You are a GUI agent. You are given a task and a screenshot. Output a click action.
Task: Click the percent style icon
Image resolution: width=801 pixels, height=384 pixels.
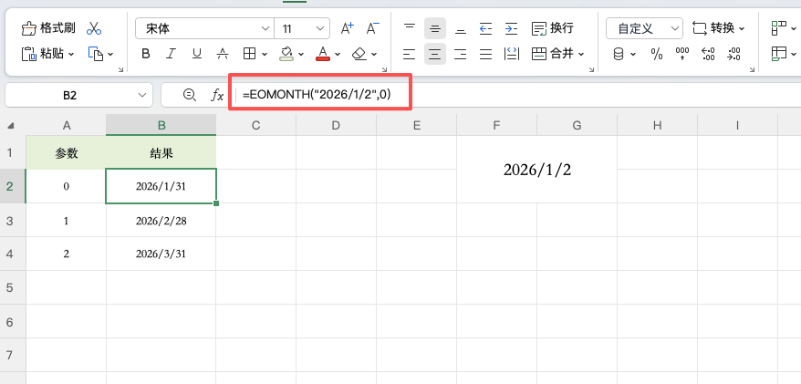coord(656,54)
